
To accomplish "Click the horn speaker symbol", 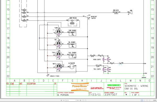I will (131, 13).
